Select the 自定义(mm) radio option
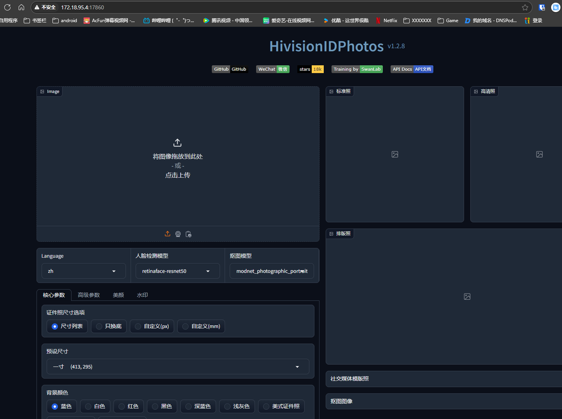Image resolution: width=562 pixels, height=419 pixels. coord(201,326)
